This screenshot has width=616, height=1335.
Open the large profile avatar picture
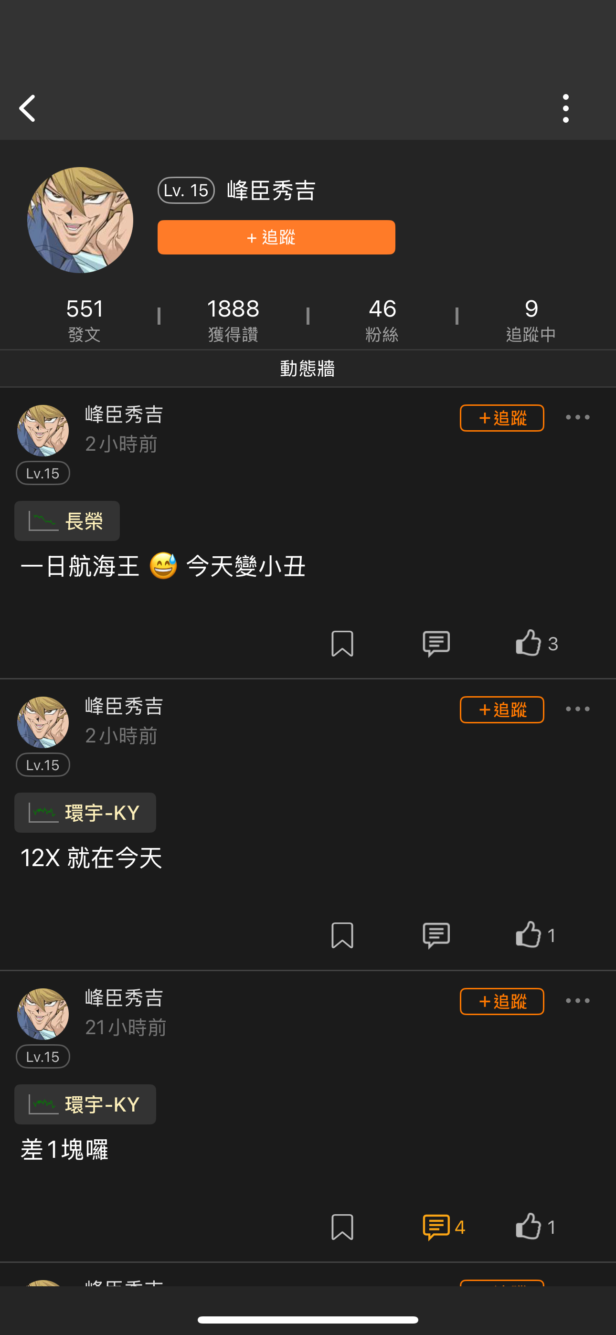[80, 220]
